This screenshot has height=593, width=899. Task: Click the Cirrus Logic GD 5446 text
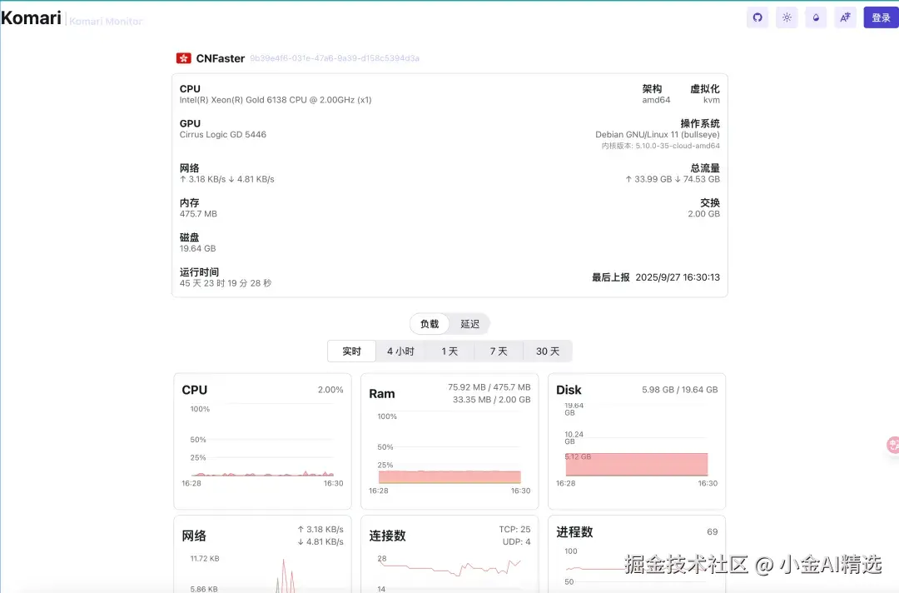click(x=222, y=135)
